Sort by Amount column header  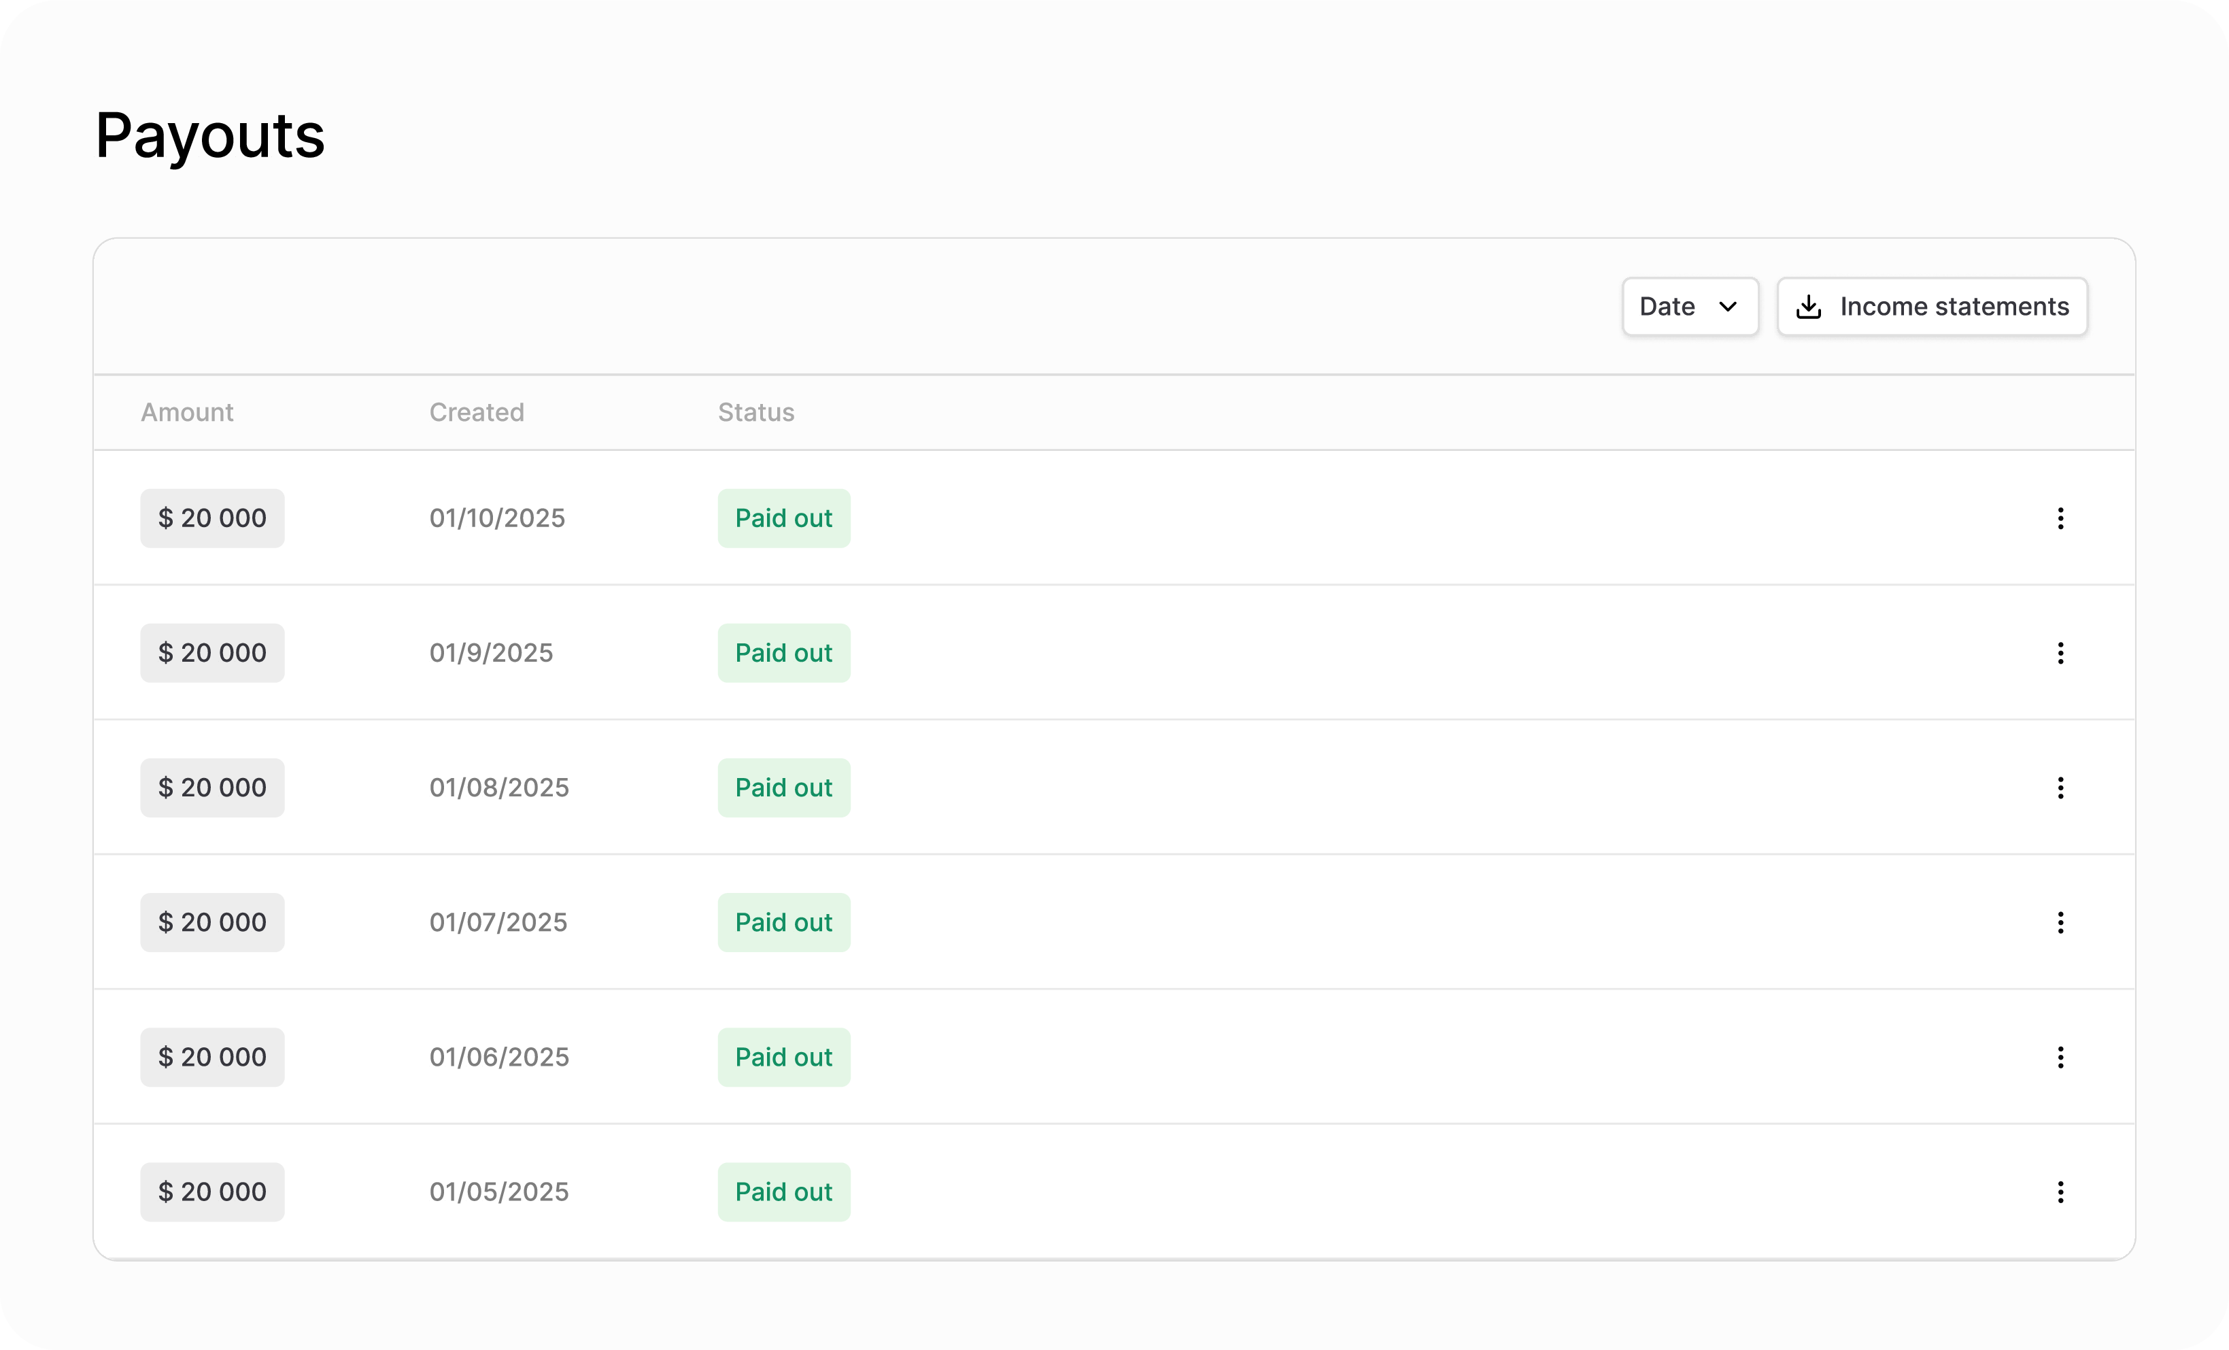click(x=187, y=413)
